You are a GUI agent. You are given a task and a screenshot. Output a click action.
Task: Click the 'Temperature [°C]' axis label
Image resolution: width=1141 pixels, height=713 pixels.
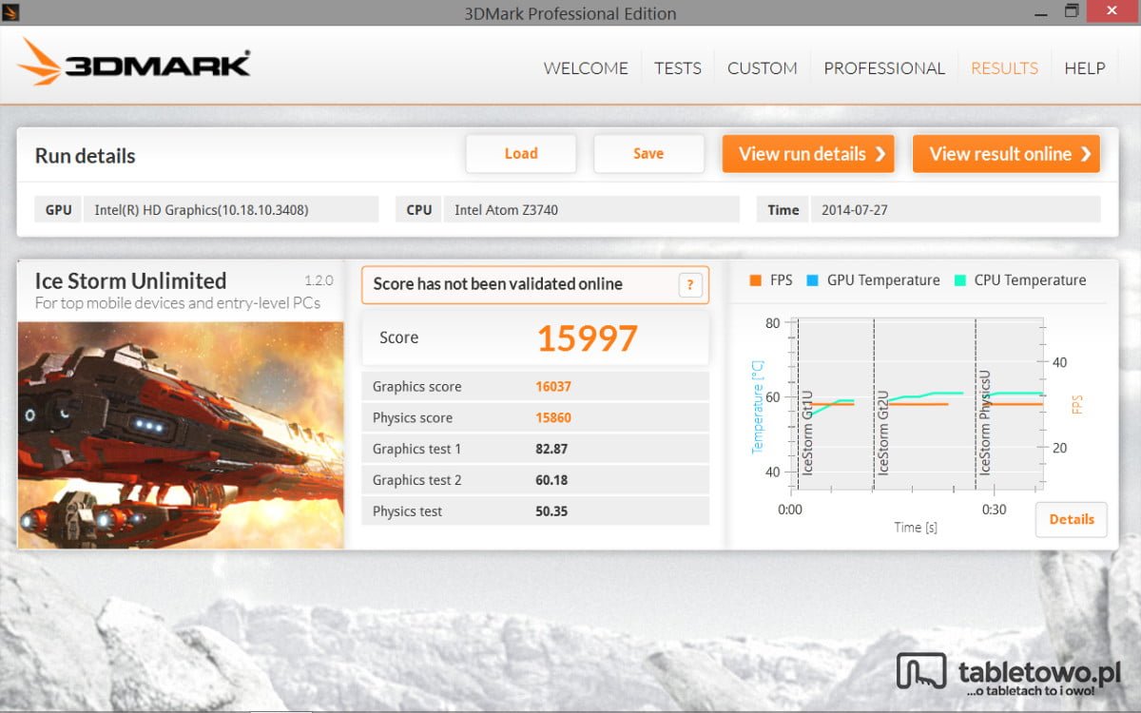click(758, 406)
